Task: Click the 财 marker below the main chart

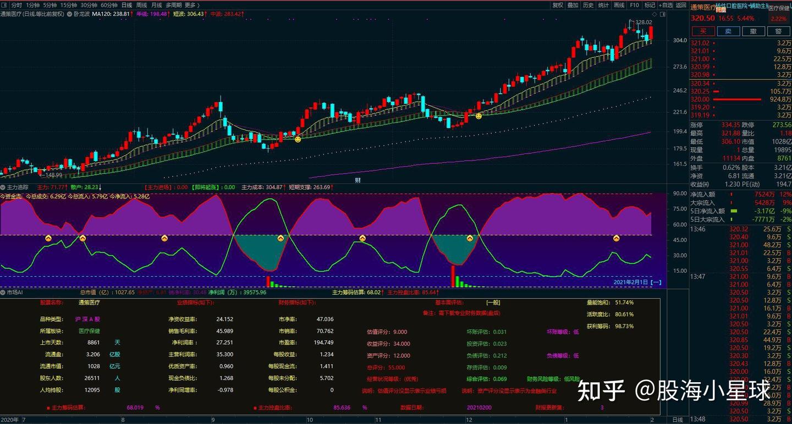Action: [358, 180]
